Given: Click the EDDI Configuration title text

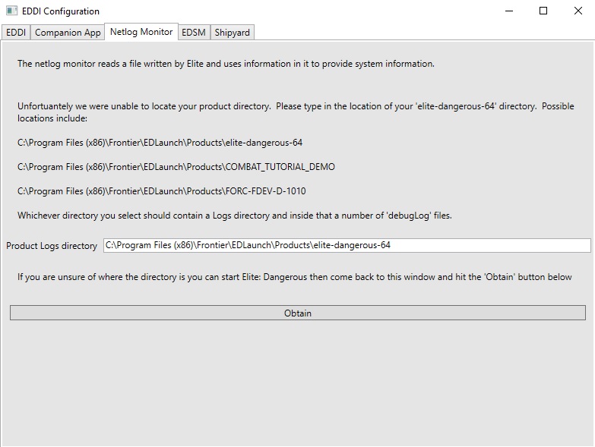Looking at the screenshot, I should pos(61,11).
